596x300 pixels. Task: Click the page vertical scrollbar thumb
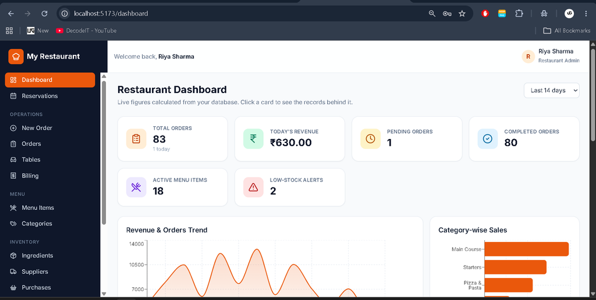[593, 94]
